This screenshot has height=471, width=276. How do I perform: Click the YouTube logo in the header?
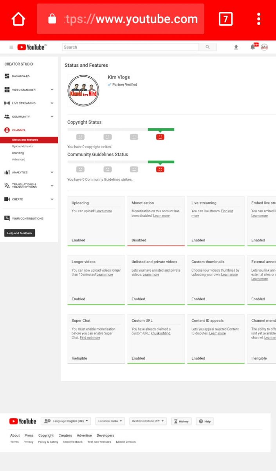point(31,47)
